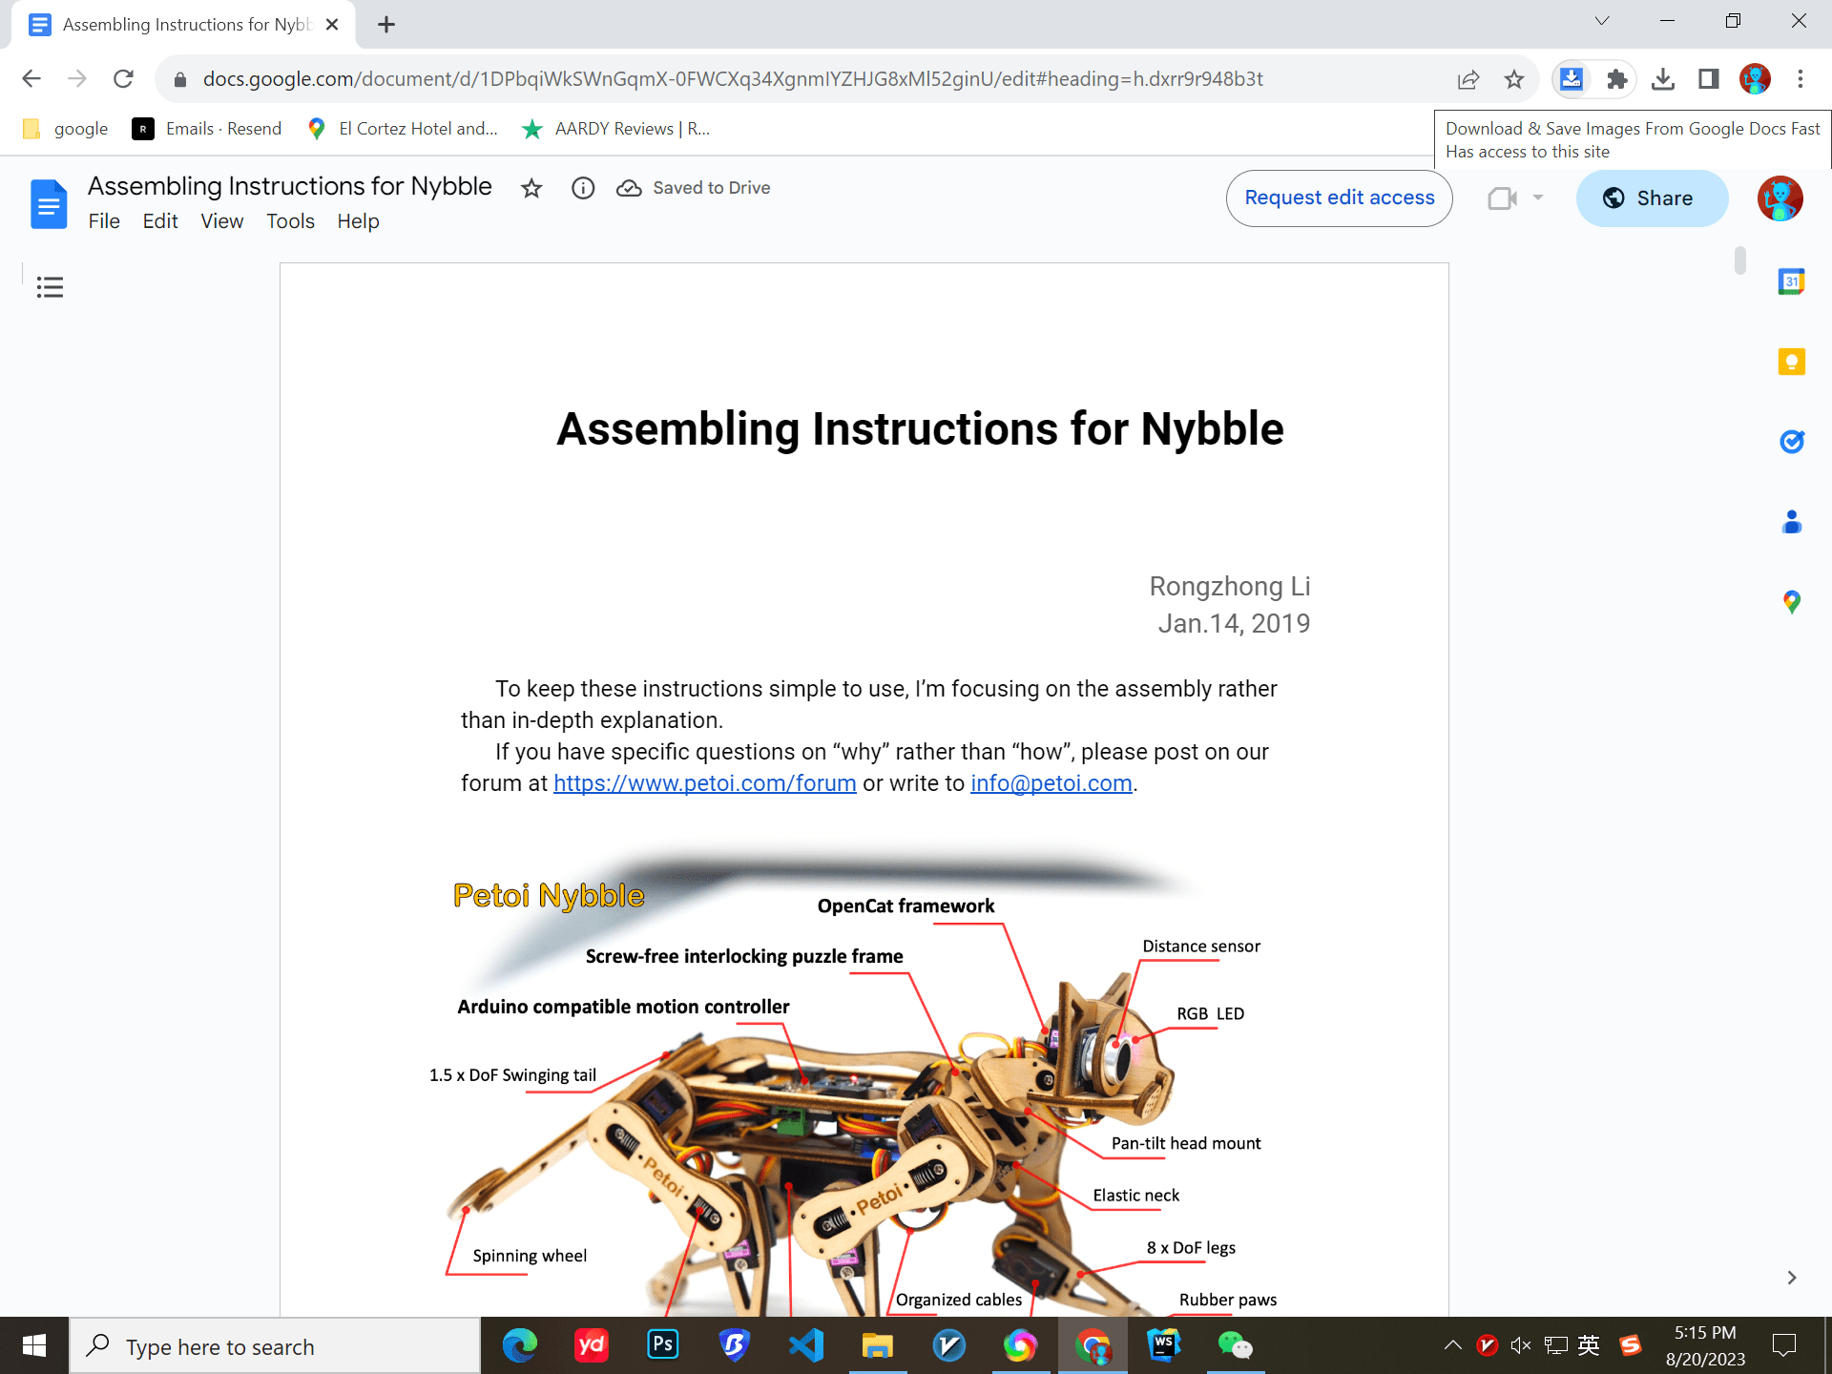Close the Assembling Instructions tab
This screenshot has width=1832, height=1374.
(x=332, y=25)
